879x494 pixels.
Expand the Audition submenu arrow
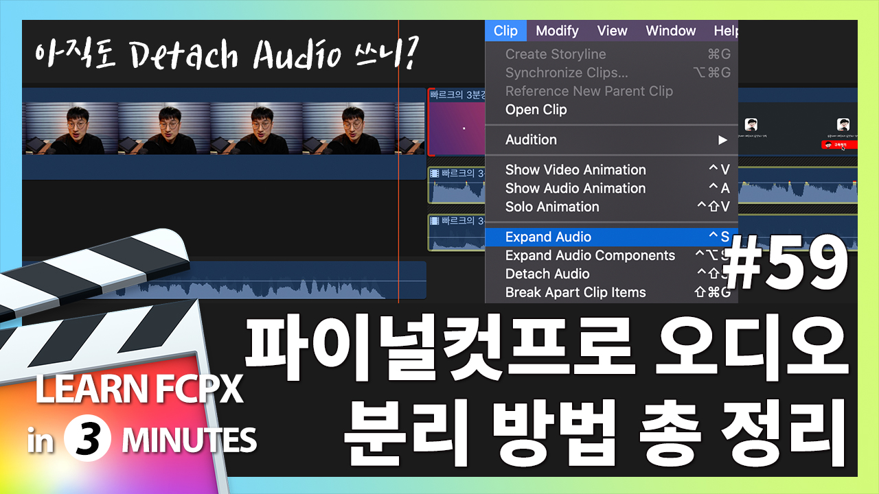pos(722,140)
